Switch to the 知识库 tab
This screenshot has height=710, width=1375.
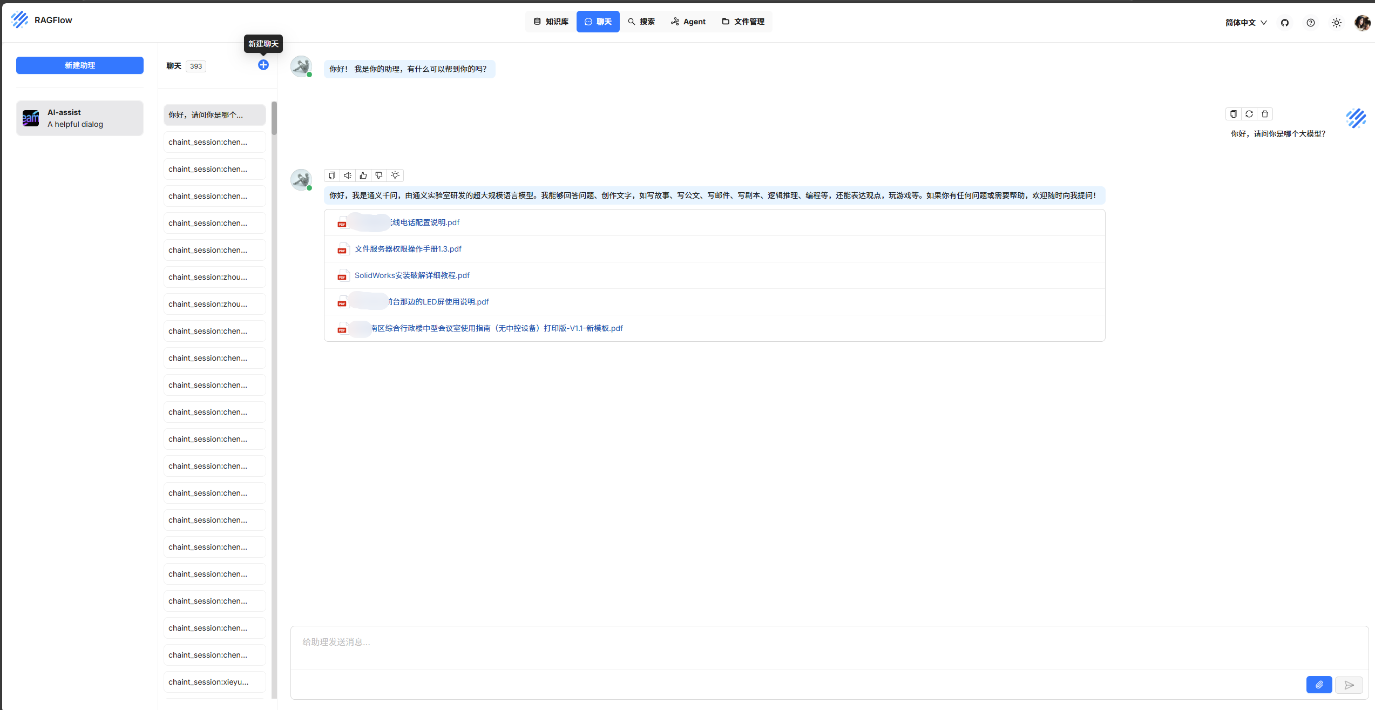[551, 22]
